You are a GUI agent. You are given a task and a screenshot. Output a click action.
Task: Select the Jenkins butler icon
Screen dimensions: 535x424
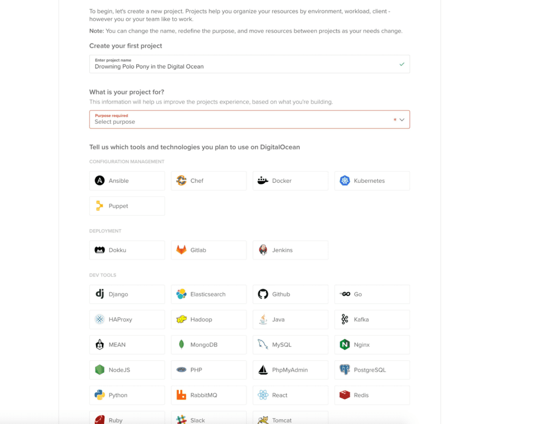coord(263,250)
